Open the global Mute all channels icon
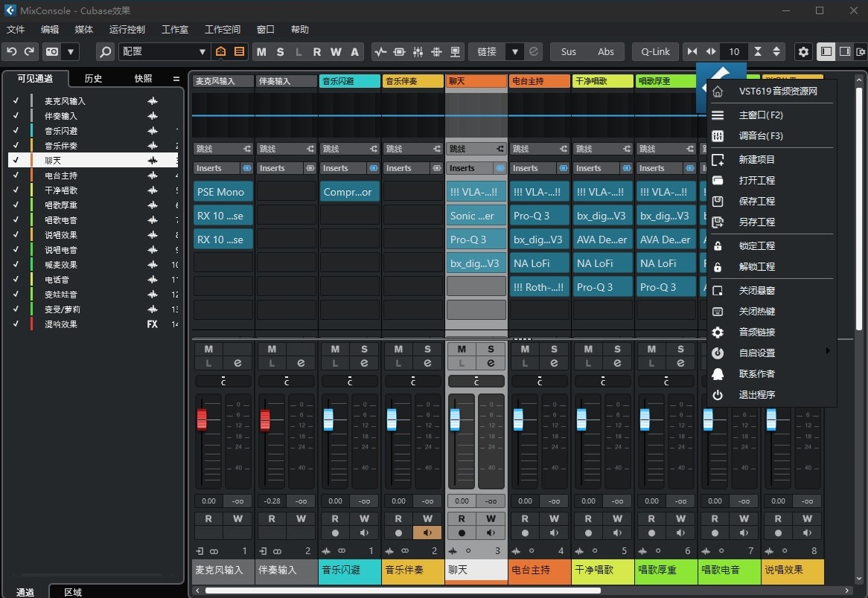 (261, 51)
